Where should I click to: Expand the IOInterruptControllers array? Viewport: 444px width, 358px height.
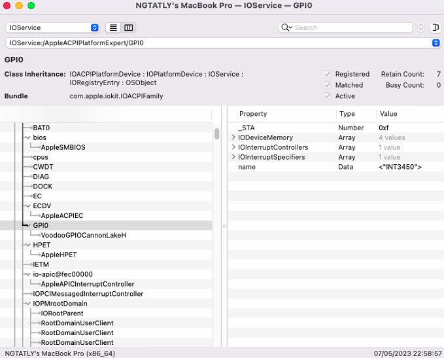233,147
